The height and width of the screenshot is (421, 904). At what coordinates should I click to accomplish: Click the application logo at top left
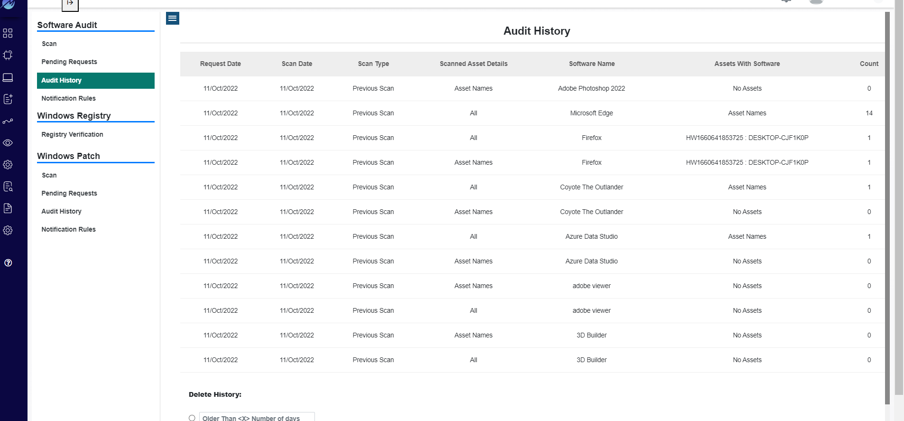click(x=9, y=4)
